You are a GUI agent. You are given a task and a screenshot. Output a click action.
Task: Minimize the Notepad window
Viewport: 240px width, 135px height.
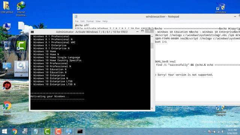(235, 16)
